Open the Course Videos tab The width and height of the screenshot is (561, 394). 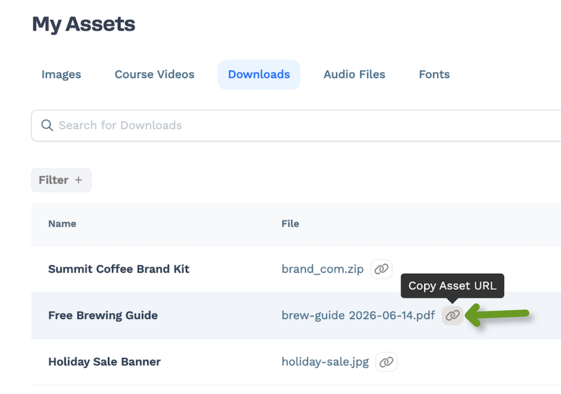click(x=154, y=74)
